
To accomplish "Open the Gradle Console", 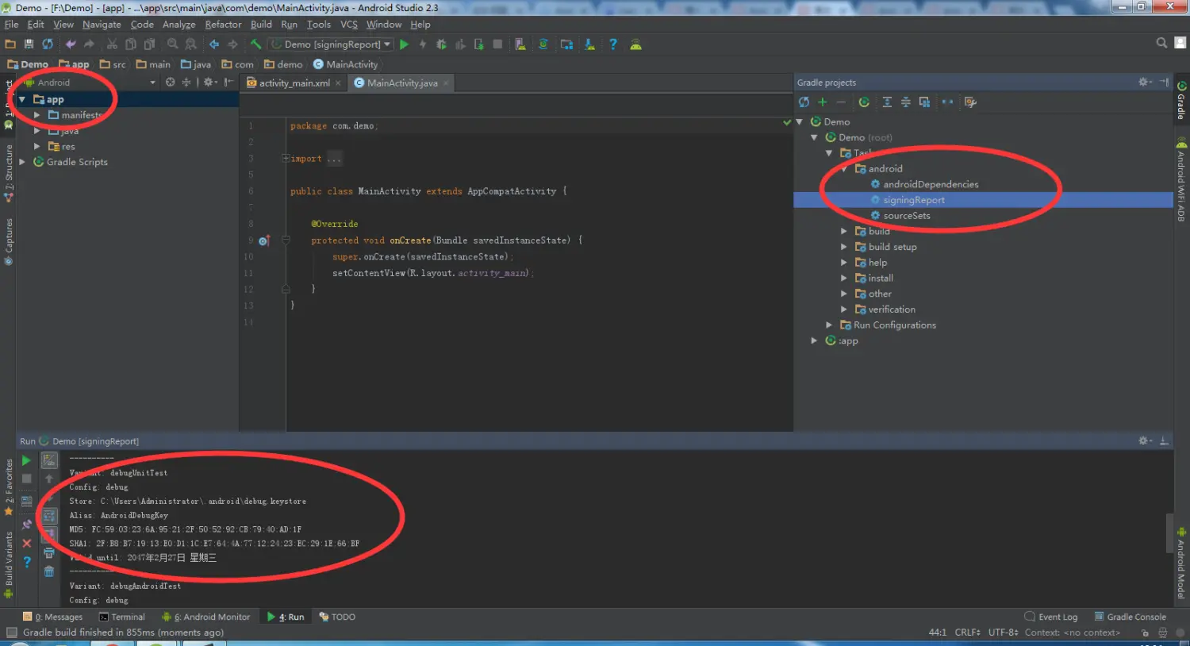I will tap(1130, 617).
